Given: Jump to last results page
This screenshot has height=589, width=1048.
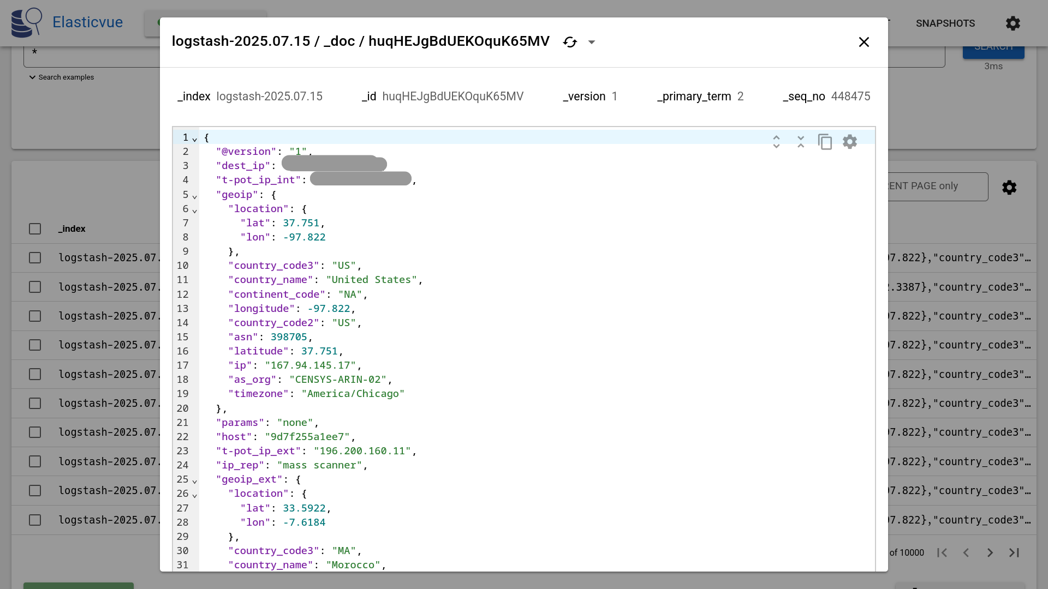Looking at the screenshot, I should coord(1014,552).
